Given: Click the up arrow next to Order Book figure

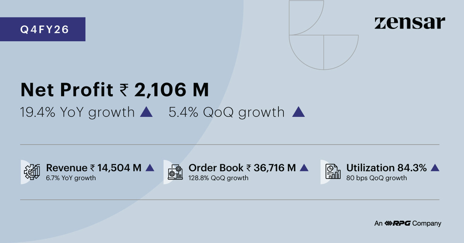Looking at the screenshot, I should (x=304, y=168).
